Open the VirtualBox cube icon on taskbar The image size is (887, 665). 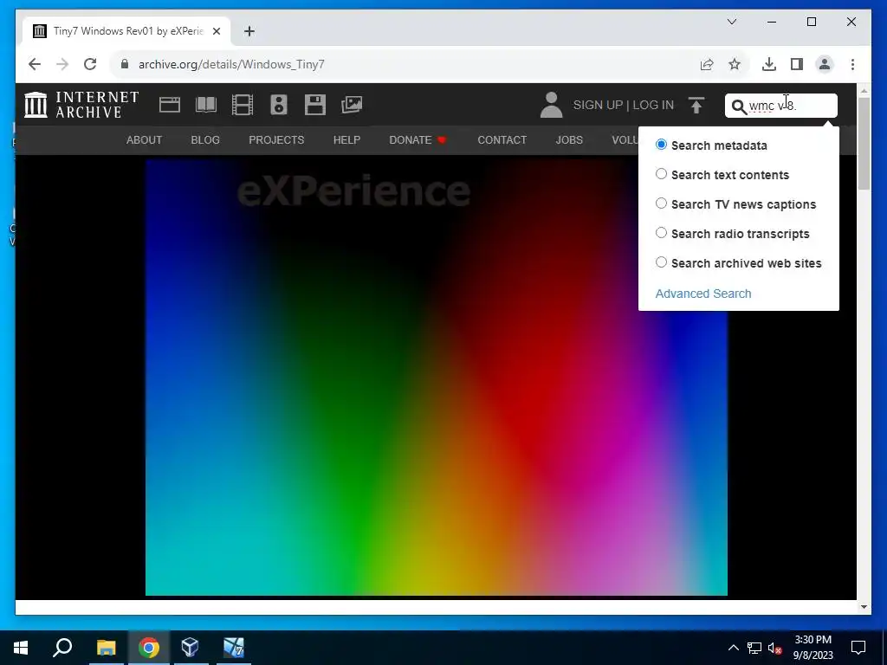click(190, 648)
